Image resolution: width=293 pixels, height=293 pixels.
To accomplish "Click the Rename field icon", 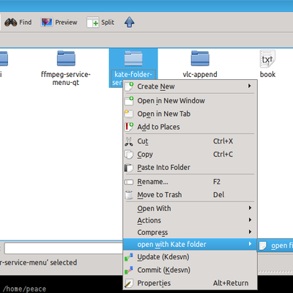I will coord(129,182).
